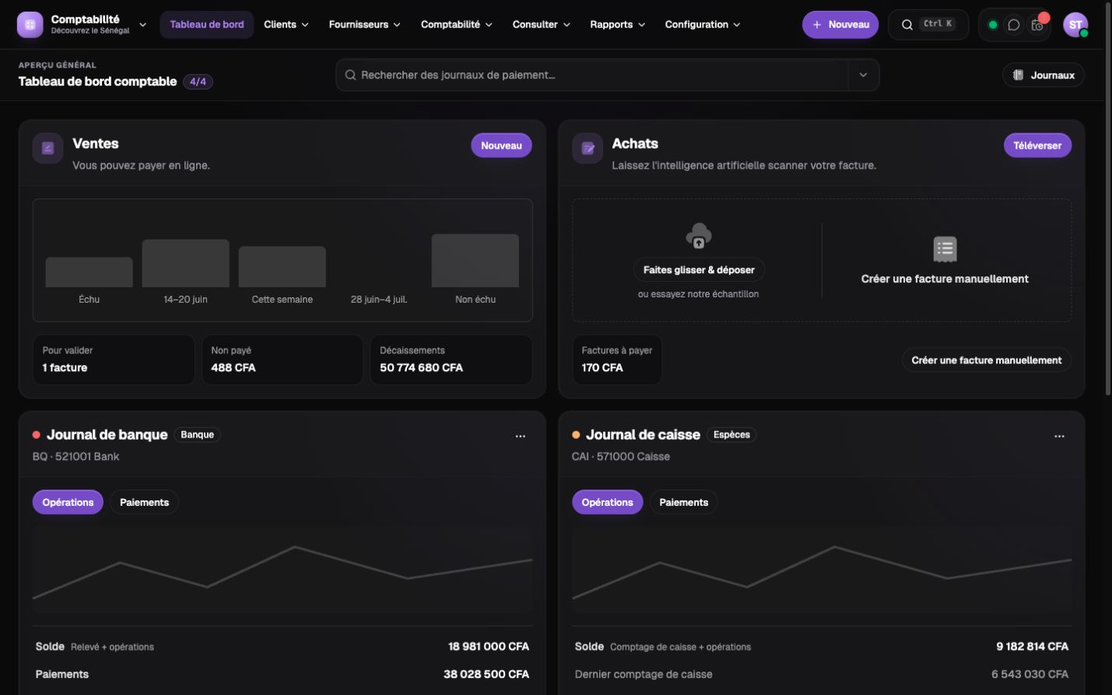Select Paiements toggle in Journal de caisse
This screenshot has height=695, width=1112.
684,502
